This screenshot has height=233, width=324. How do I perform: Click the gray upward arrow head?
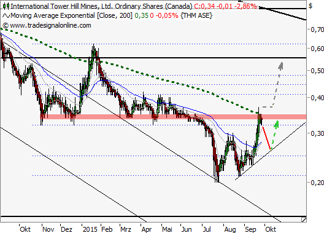(280, 66)
